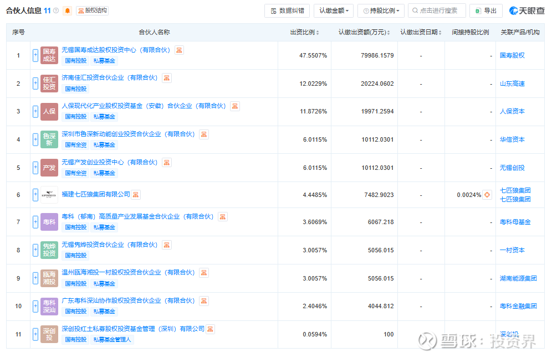Expand row 3 人保现代化产业 plus toggle
Viewport: 552px width, 358px height.
pyautogui.click(x=35, y=111)
